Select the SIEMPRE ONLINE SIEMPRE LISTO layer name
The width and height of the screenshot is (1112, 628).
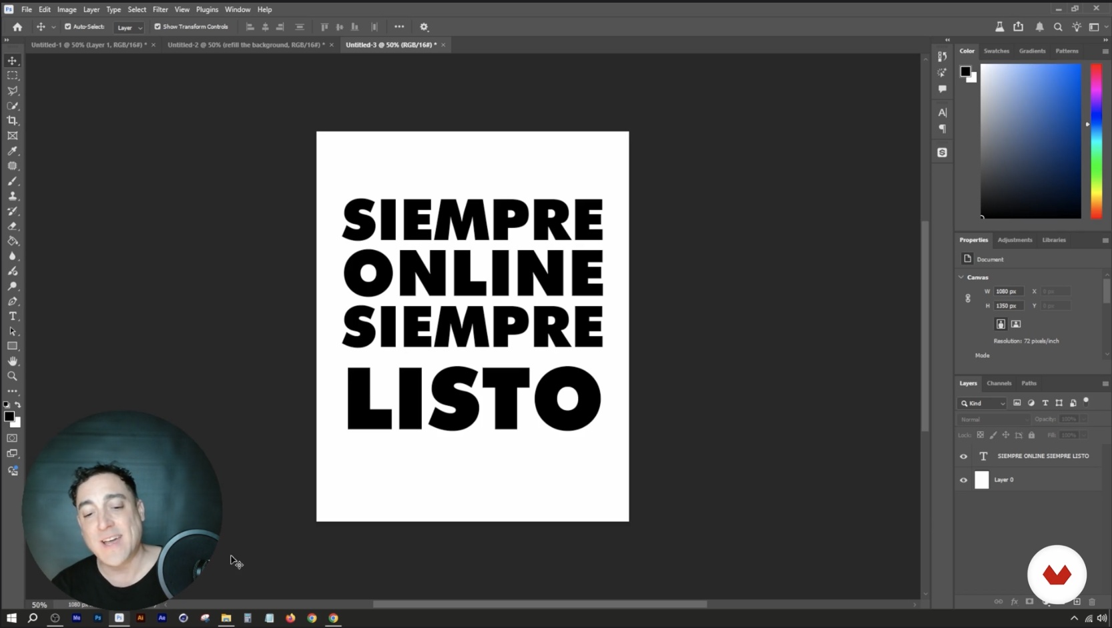[1043, 456]
